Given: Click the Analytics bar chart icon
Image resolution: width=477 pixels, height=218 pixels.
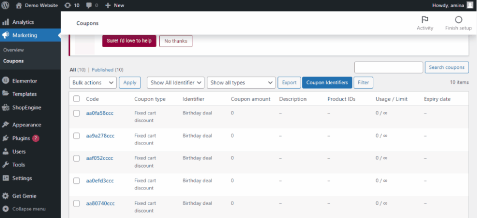Looking at the screenshot, I should point(6,22).
